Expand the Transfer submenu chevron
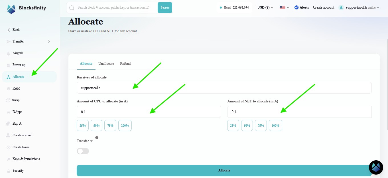 click(x=49, y=41)
